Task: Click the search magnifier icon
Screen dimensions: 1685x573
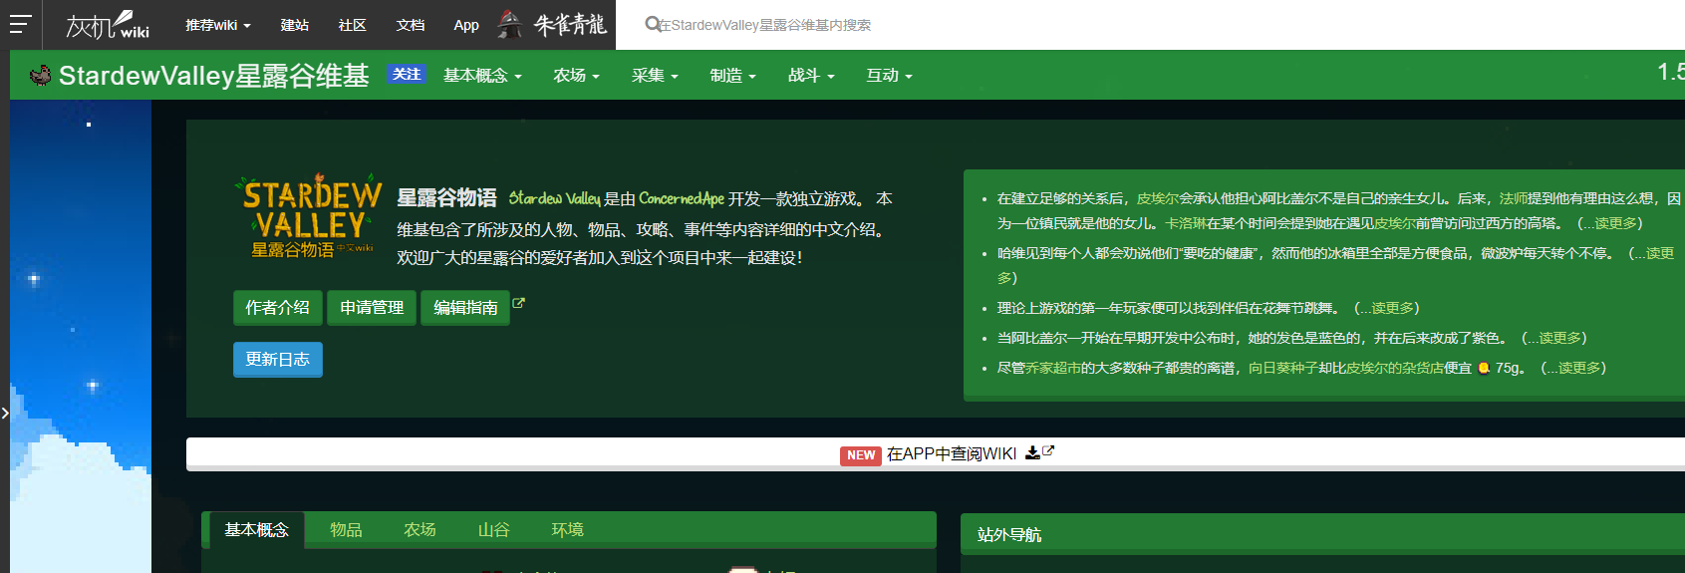Action: click(x=653, y=24)
